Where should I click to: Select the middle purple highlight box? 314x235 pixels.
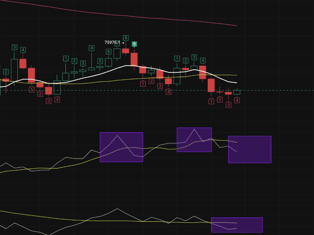(194, 140)
